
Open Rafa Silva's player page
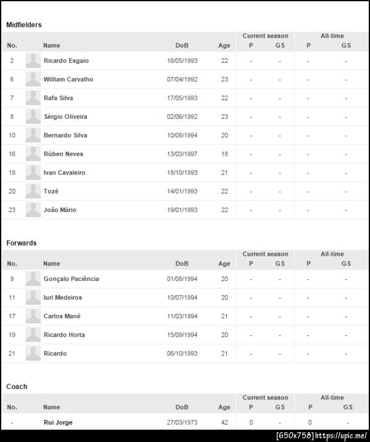[60, 98]
